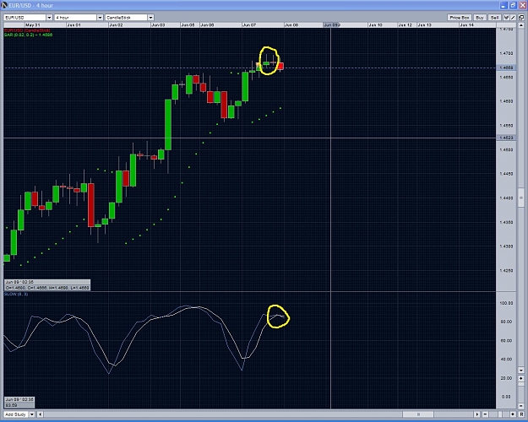Open the CandleStick chart type dropdown
The height and width of the screenshot is (422, 528).
(129, 18)
